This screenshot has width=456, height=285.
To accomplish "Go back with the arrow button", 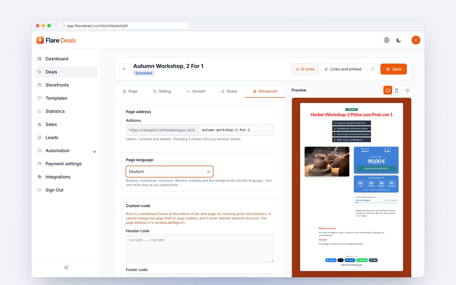I will 125,69.
